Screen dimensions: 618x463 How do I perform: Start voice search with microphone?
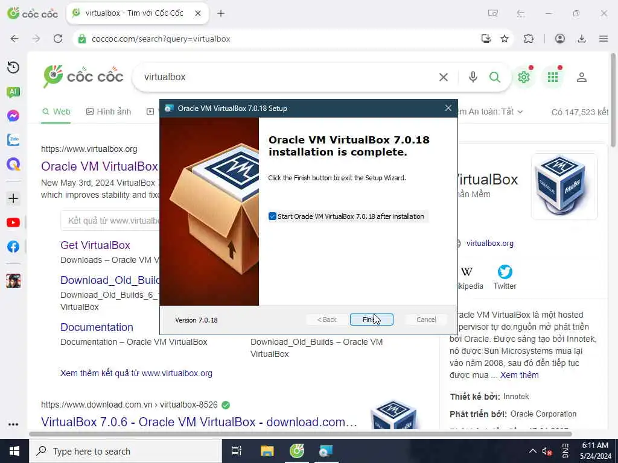point(473,77)
